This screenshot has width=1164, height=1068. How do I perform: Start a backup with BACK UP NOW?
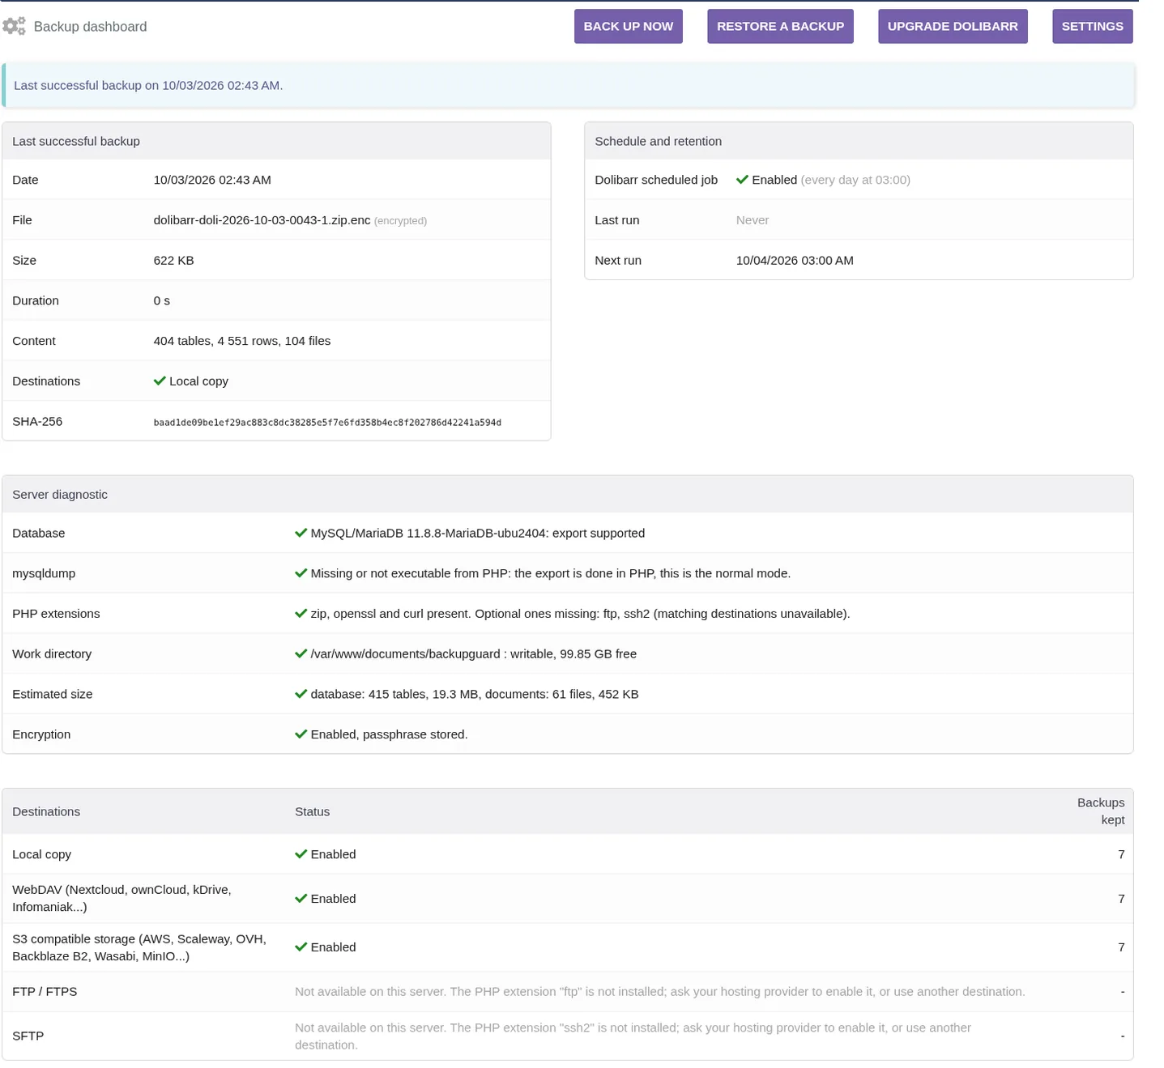(x=629, y=26)
